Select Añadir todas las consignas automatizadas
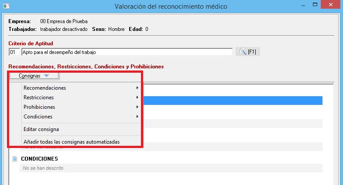 tap(81, 142)
